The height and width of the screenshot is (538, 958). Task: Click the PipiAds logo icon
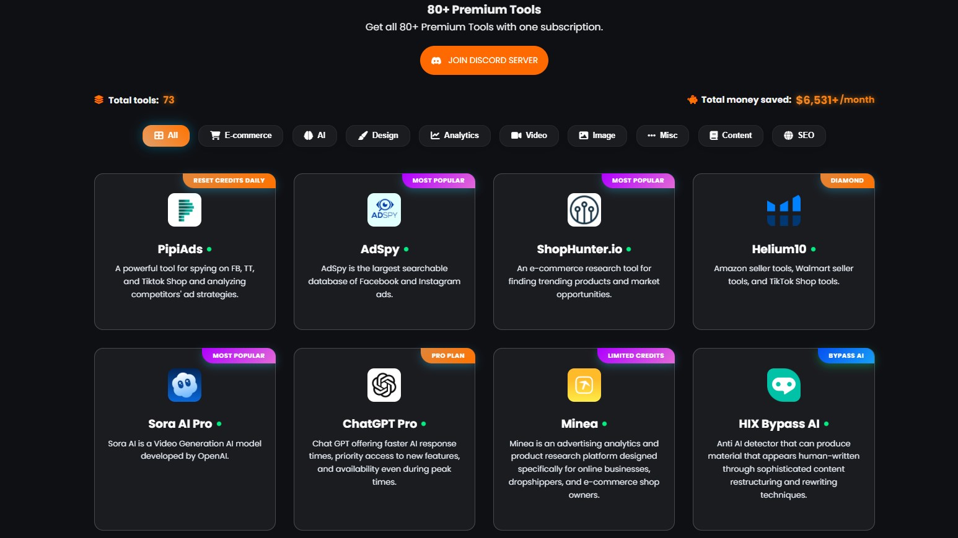click(x=185, y=210)
